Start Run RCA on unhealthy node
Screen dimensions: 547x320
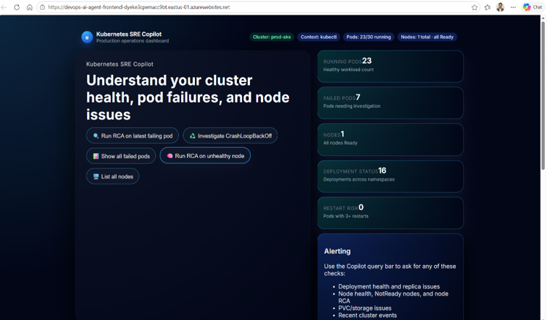205,156
